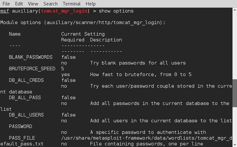The width and height of the screenshot is (237, 147).
Task: Open the View menu
Action: click(33, 4)
